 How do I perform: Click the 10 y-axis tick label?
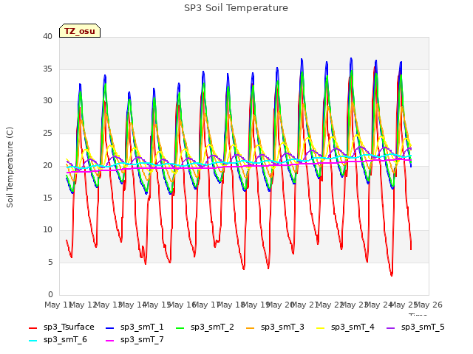[47, 230]
